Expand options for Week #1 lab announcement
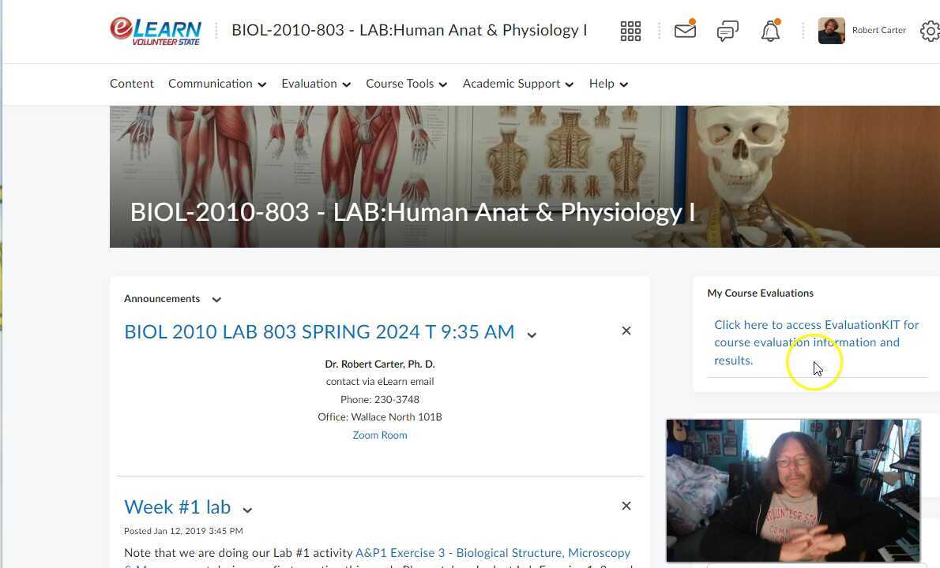The width and height of the screenshot is (940, 568). pyautogui.click(x=247, y=510)
